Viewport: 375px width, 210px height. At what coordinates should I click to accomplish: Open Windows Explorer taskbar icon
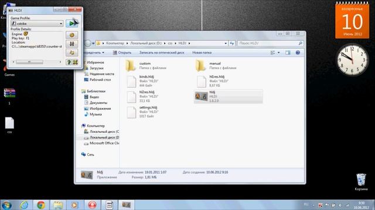pos(58,205)
